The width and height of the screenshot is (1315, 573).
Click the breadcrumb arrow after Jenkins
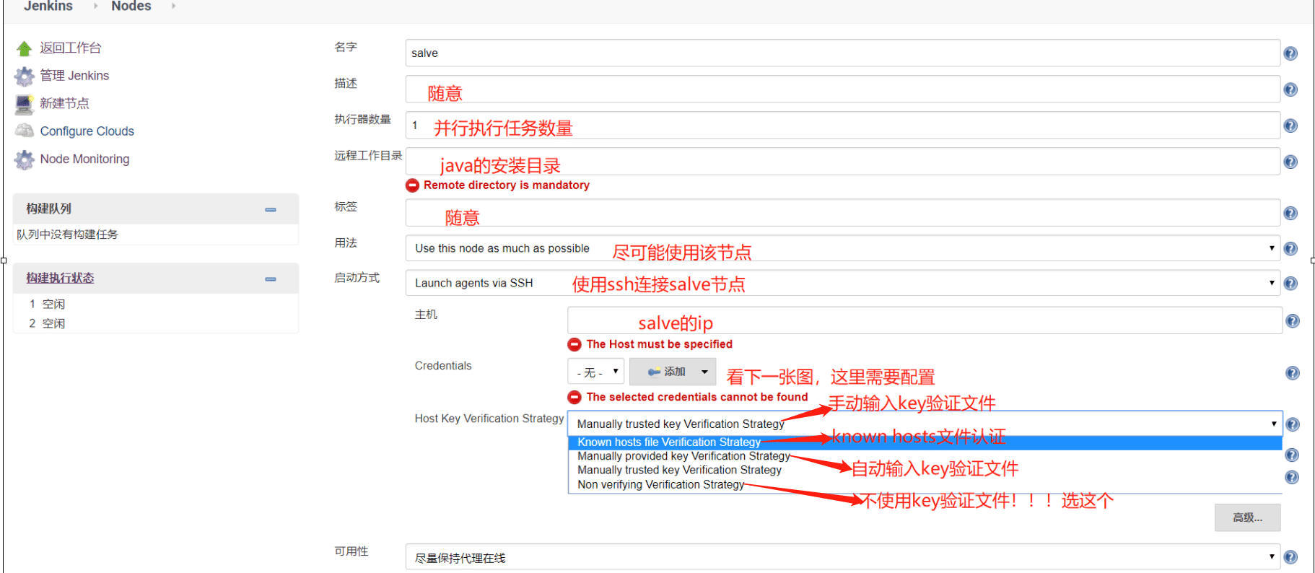(95, 6)
